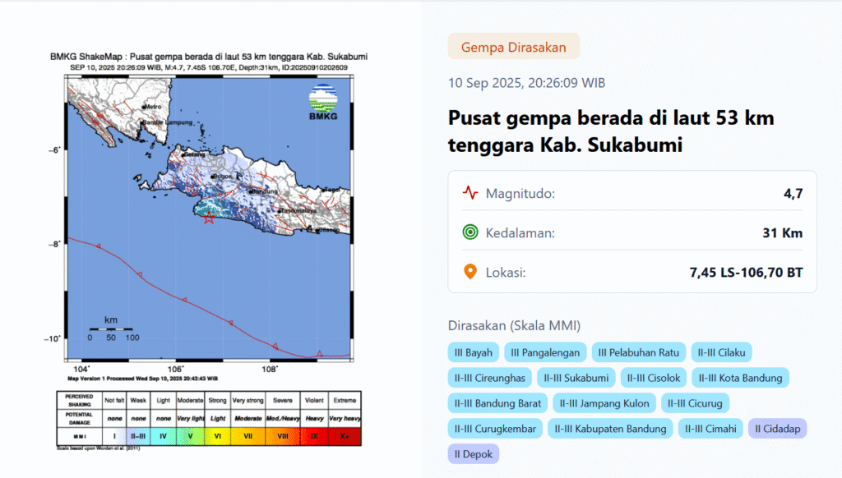Click MMI legend color cell VII
The height and width of the screenshot is (478, 842).
248,436
